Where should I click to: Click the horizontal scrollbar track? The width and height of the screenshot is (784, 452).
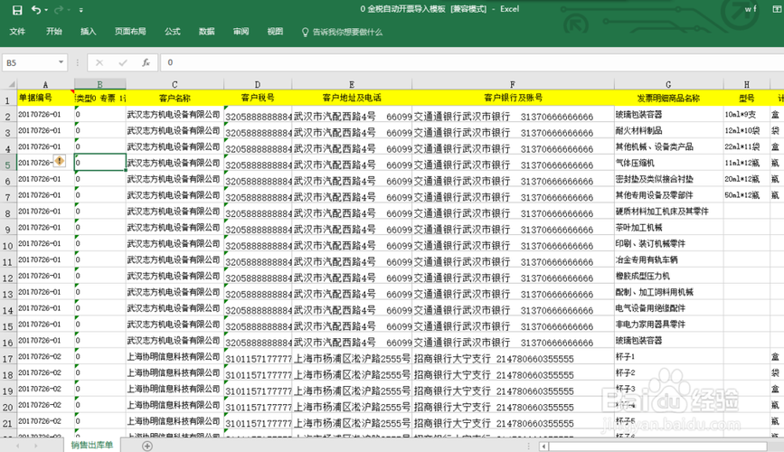tap(658, 446)
